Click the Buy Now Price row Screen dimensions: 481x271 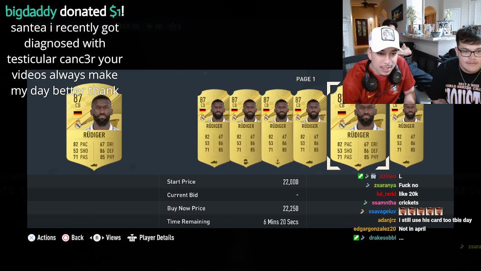pos(233,208)
